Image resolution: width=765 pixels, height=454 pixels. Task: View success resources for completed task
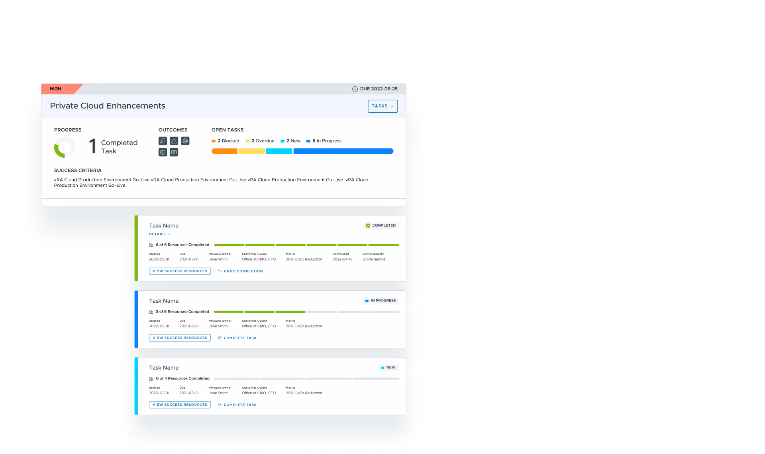point(180,271)
